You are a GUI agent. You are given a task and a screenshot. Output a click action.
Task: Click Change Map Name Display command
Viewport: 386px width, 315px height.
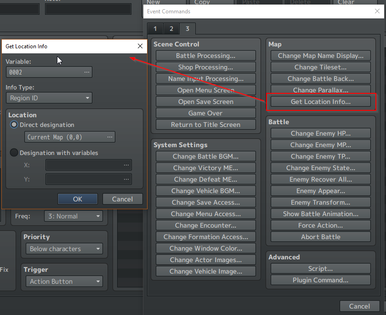pos(321,56)
